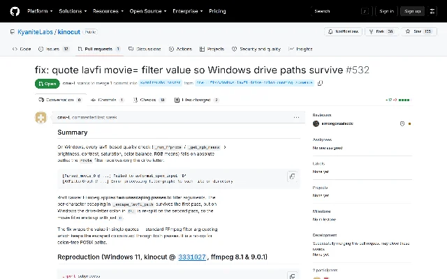447x279 pixels.
Task: Click the head branch label
Action: click(254, 83)
